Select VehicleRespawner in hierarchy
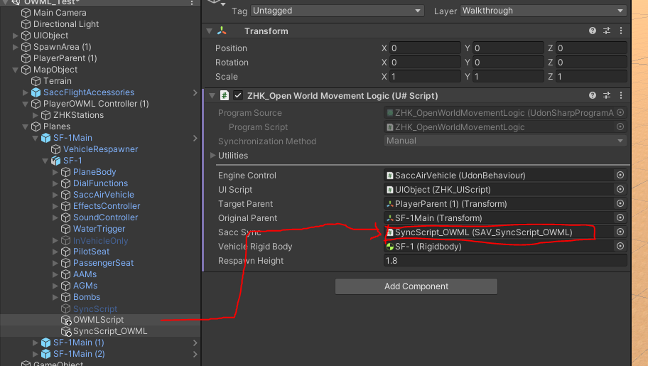This screenshot has width=648, height=366. 100,149
